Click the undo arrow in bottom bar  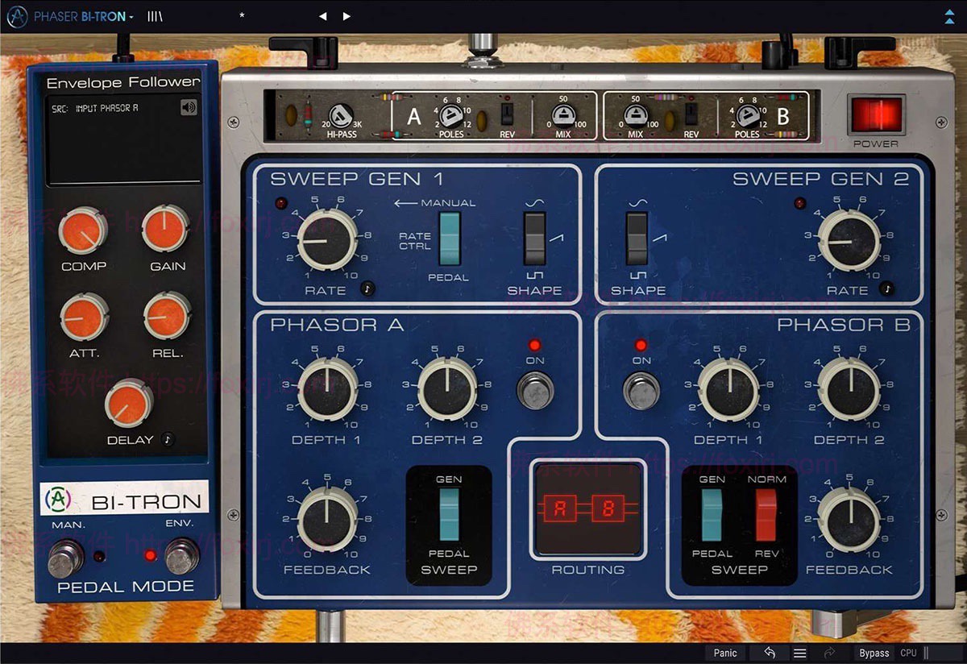(x=770, y=653)
